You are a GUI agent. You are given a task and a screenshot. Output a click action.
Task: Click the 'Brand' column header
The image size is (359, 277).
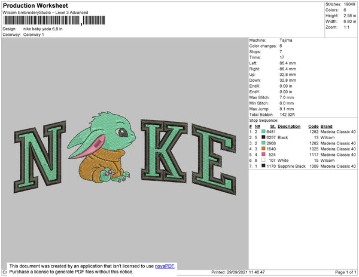[x=327, y=127]
